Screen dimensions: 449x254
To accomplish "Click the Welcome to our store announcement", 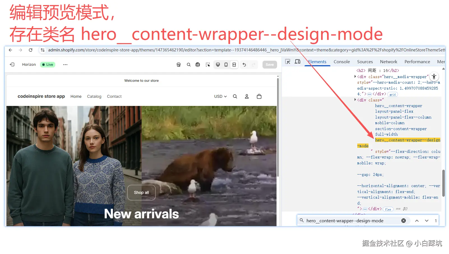I will (141, 81).
